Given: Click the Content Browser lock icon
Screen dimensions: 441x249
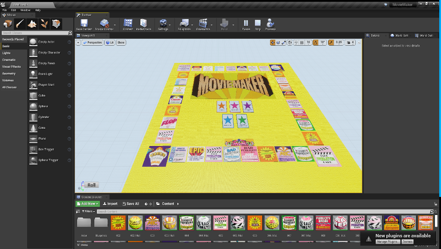Looking at the screenshot, I should pyautogui.click(x=435, y=204).
